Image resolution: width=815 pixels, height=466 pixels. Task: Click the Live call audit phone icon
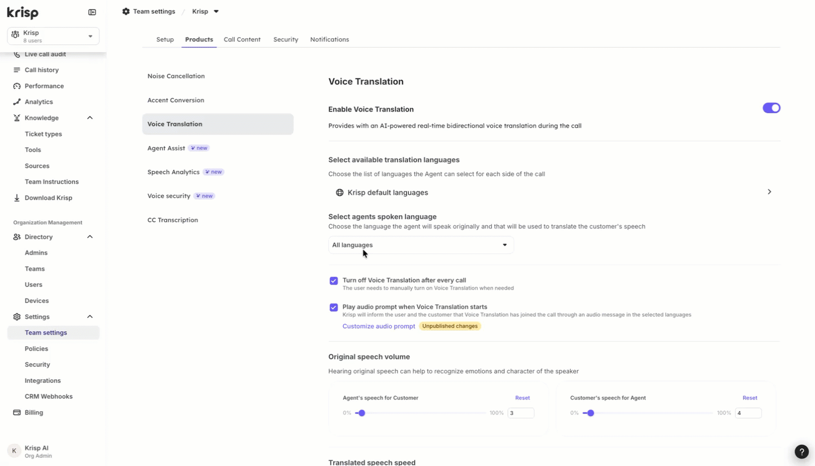pos(17,54)
